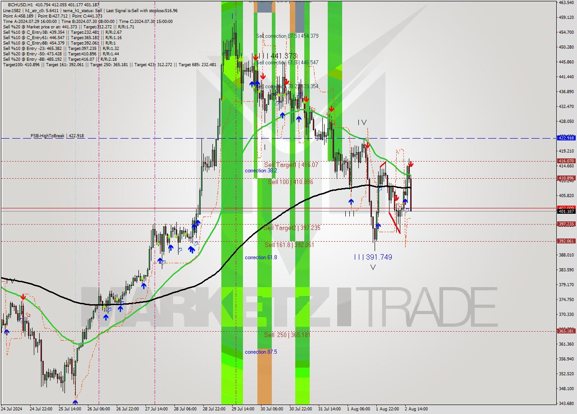Image resolution: width=577 pixels, height=414 pixels.
Task: Select the 'Sell 100 | 410.896' label
Action: pos(290,182)
